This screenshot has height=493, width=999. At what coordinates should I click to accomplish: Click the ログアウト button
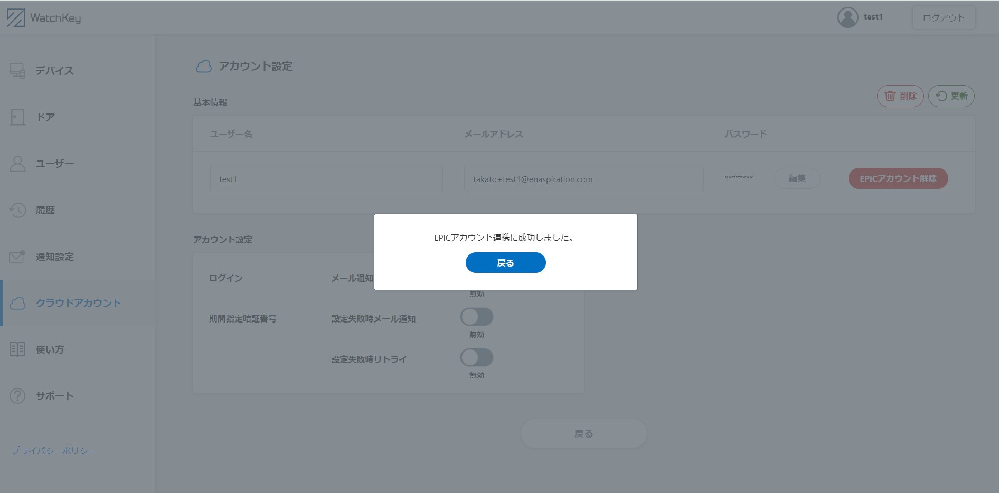[x=944, y=18]
